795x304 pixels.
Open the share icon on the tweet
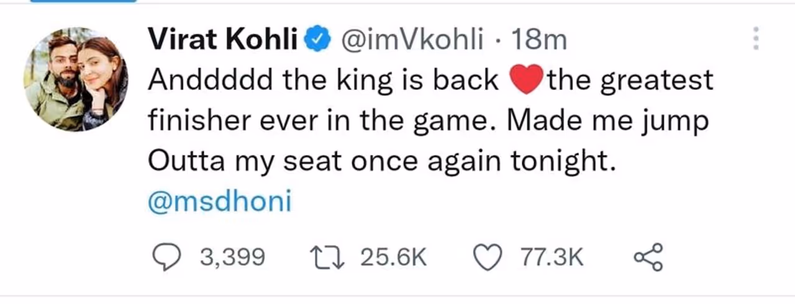648,256
